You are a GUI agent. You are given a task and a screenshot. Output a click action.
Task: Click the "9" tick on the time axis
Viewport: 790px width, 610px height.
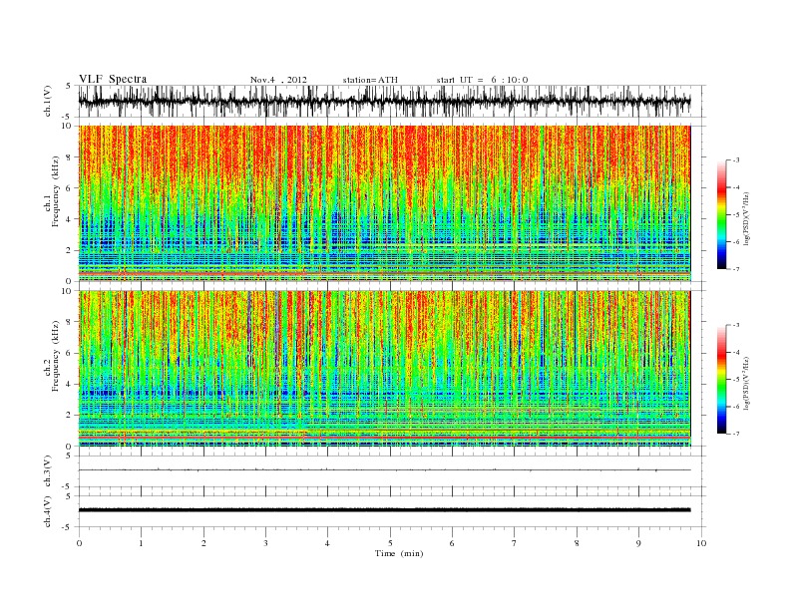click(x=638, y=543)
